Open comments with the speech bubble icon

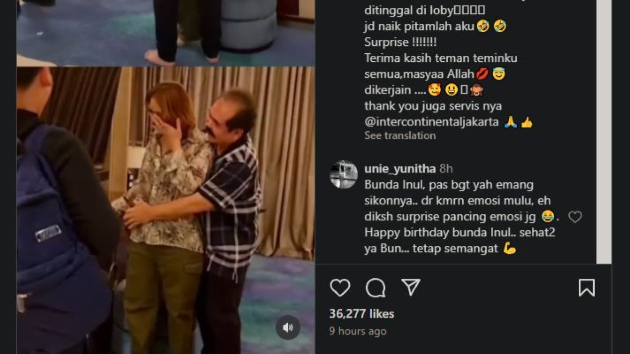[376, 288]
